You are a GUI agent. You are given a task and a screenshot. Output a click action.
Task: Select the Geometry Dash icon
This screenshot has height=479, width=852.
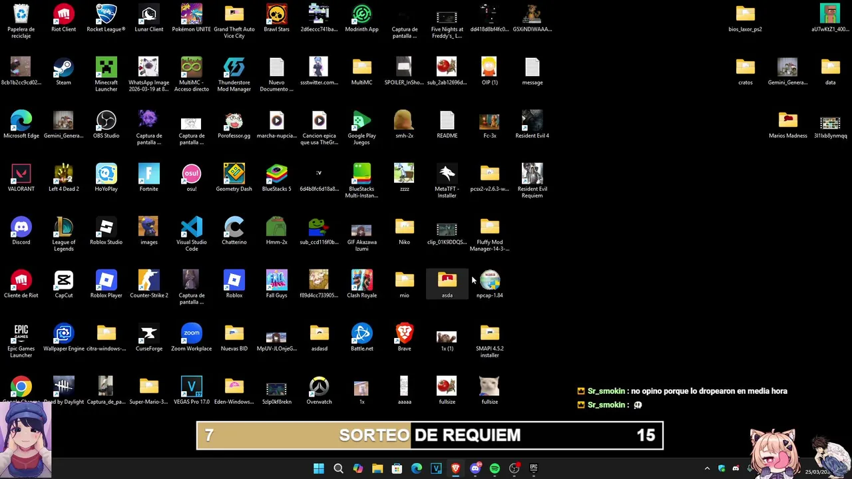tap(234, 174)
